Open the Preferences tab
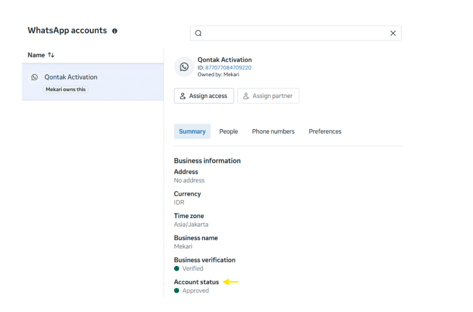Image resolution: width=473 pixels, height=312 pixels. click(325, 131)
